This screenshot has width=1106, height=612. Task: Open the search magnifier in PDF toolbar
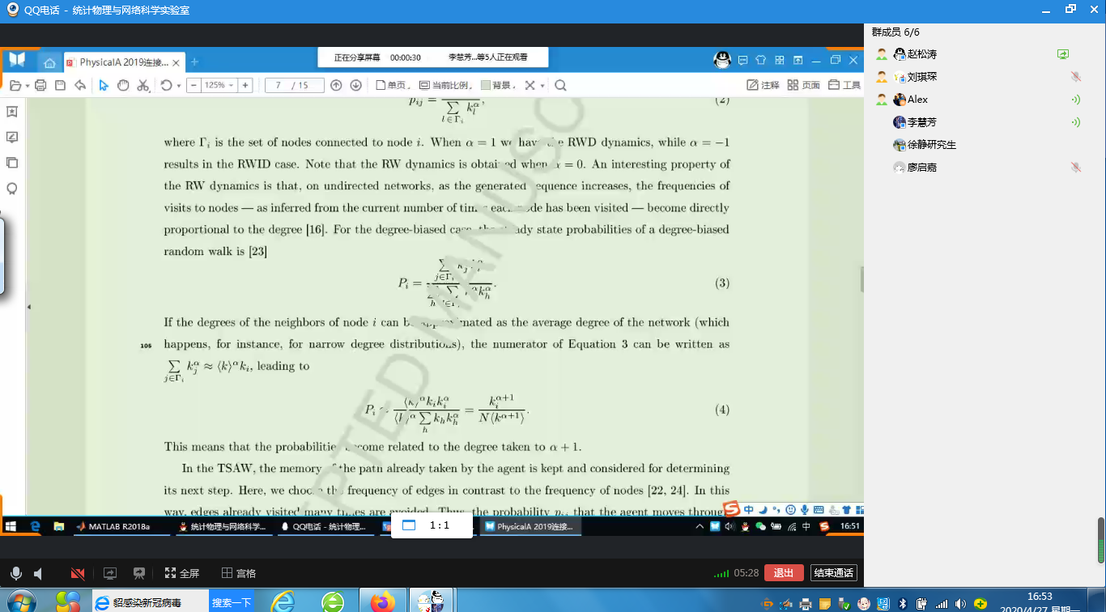coord(560,85)
